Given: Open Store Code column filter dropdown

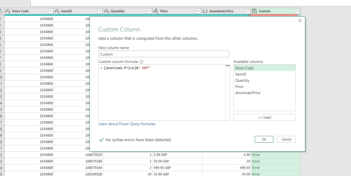Looking at the screenshot, I should (51, 11).
